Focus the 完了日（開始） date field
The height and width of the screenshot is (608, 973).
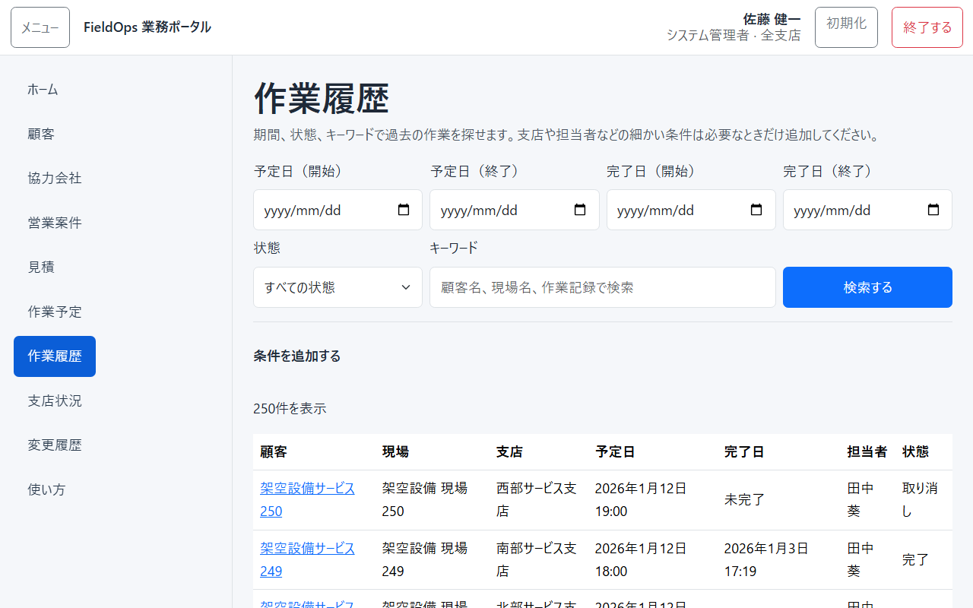click(x=691, y=210)
